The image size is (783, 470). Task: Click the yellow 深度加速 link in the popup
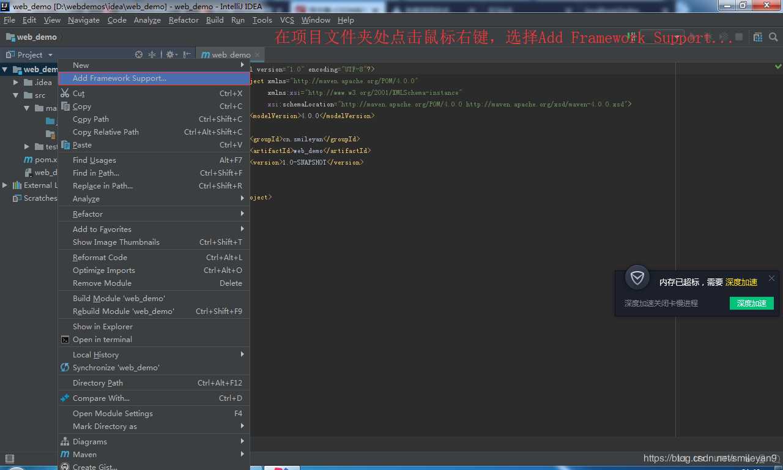[741, 282]
